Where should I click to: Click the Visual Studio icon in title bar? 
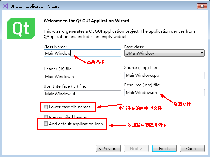pyautogui.click(x=6, y=6)
